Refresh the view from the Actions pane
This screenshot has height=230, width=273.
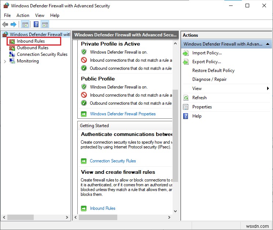click(x=199, y=98)
